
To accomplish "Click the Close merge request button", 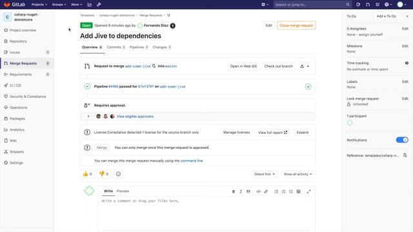I will [x=296, y=26].
